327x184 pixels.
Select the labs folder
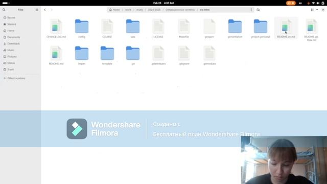(x=133, y=29)
